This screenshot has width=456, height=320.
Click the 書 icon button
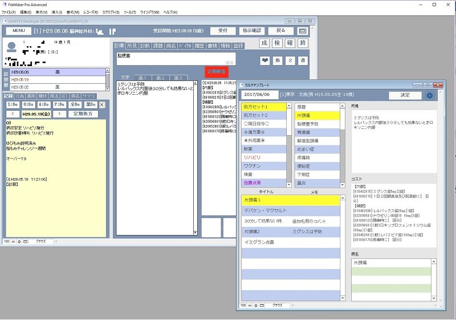click(x=303, y=60)
